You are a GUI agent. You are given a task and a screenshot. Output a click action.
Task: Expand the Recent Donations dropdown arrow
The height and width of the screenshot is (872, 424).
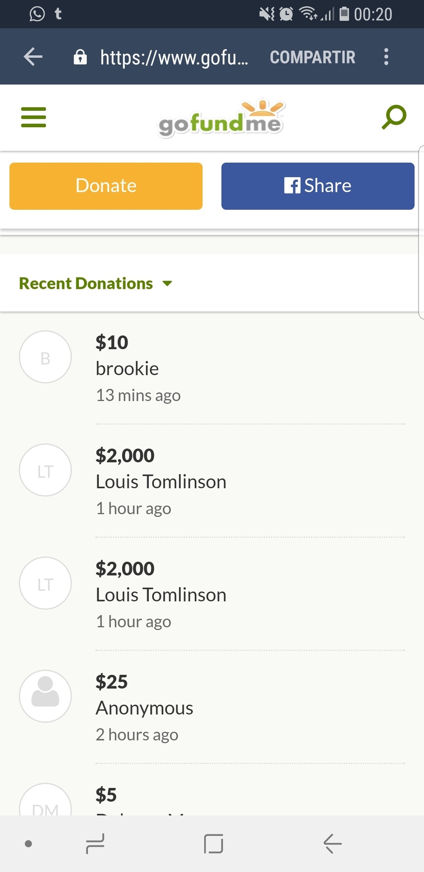(167, 283)
